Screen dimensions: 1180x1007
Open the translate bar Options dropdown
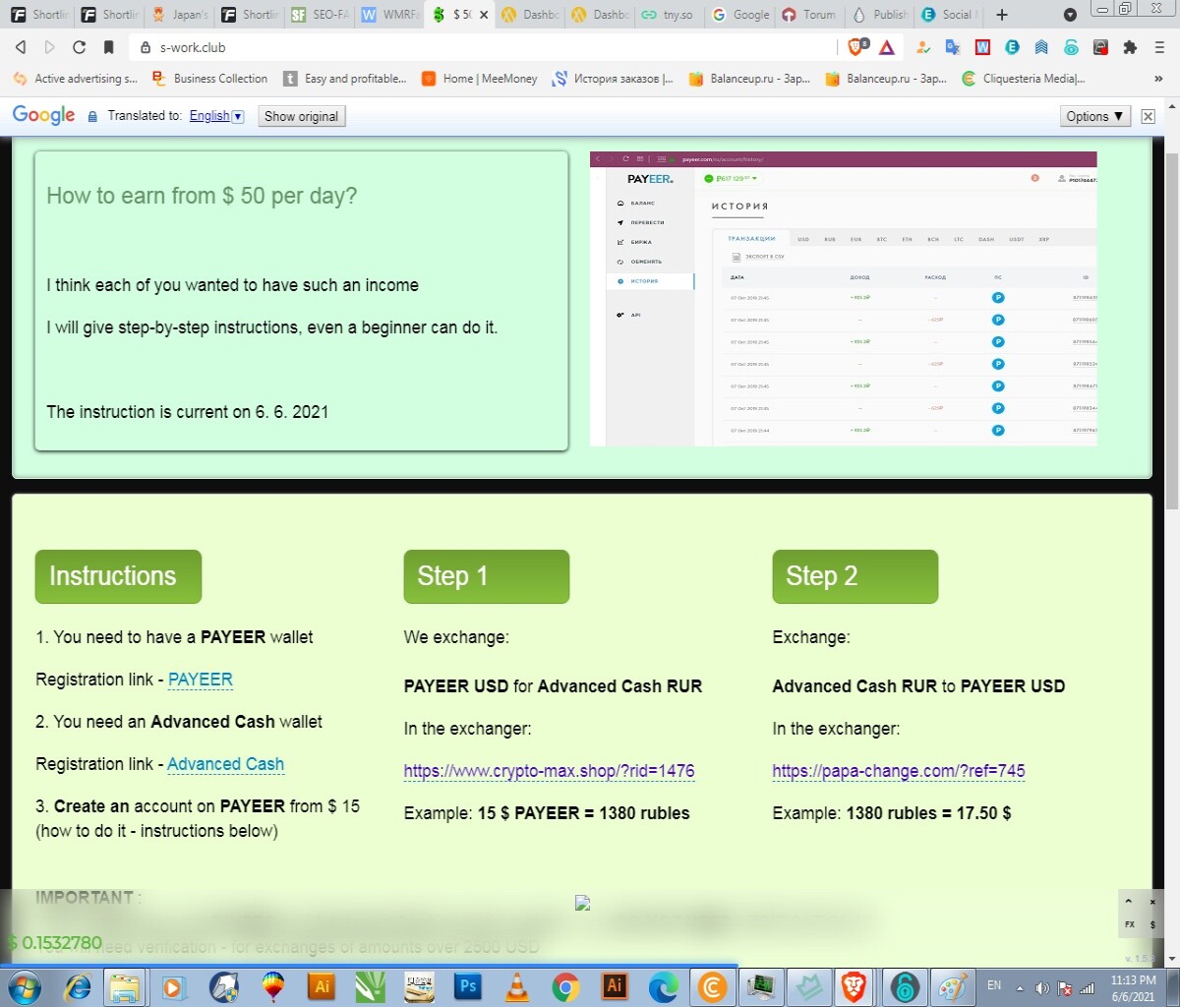pyautogui.click(x=1095, y=116)
